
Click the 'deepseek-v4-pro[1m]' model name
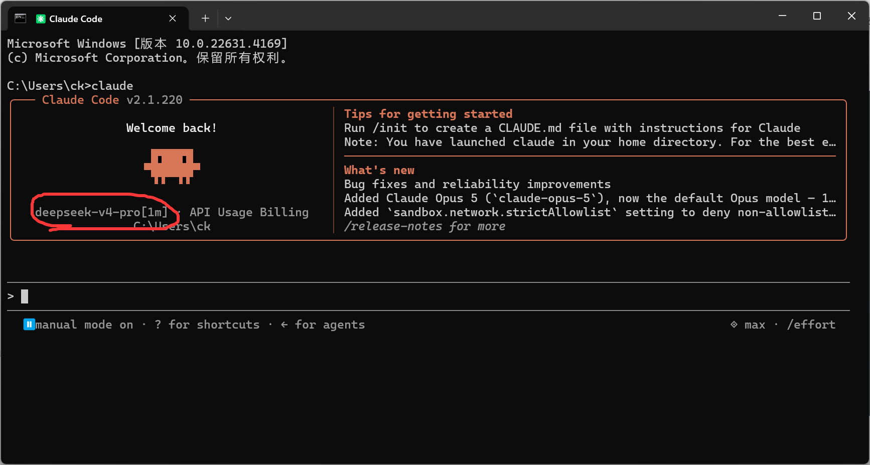pyautogui.click(x=101, y=212)
